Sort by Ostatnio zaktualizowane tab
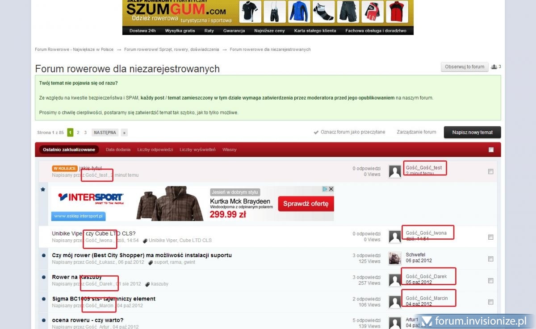The width and height of the screenshot is (536, 329). [69, 150]
